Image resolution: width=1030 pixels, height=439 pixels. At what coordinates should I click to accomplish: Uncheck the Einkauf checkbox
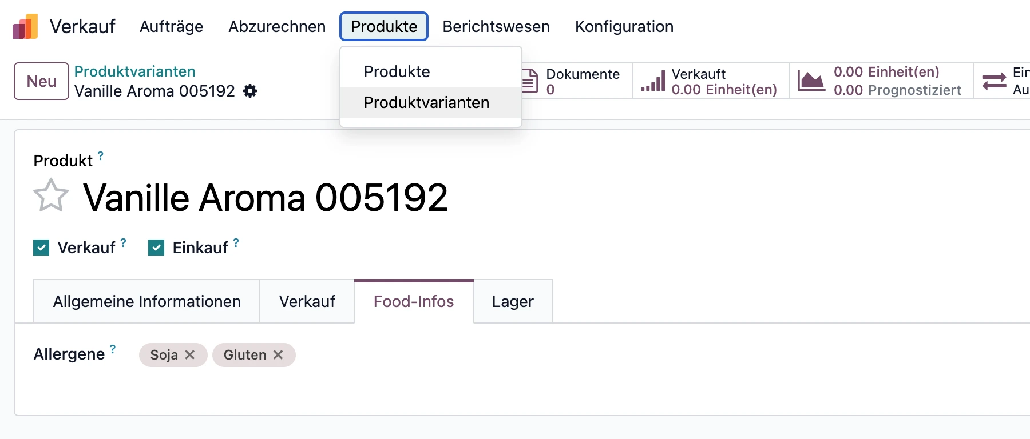click(156, 248)
